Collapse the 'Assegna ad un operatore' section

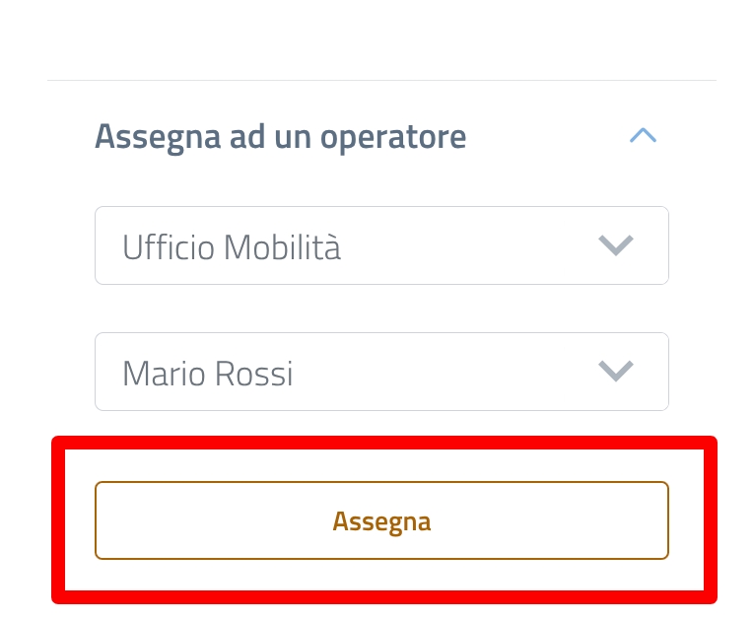[x=643, y=136]
